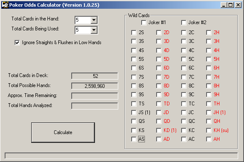Check the JH (1) wild card
This screenshot has height=162, width=244.
[x=209, y=112]
